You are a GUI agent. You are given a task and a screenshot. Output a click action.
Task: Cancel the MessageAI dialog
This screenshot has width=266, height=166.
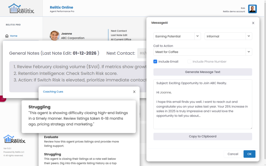233,154
